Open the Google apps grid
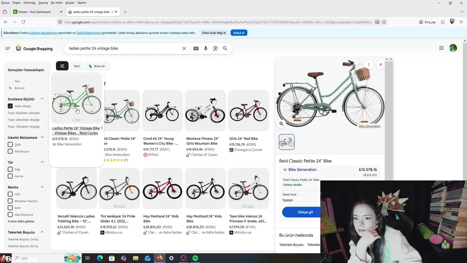467x263 pixels. point(441,48)
